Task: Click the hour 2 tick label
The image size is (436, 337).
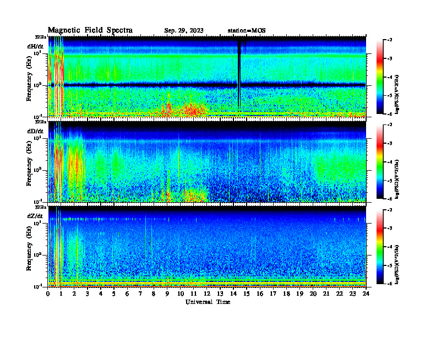Action: [74, 293]
